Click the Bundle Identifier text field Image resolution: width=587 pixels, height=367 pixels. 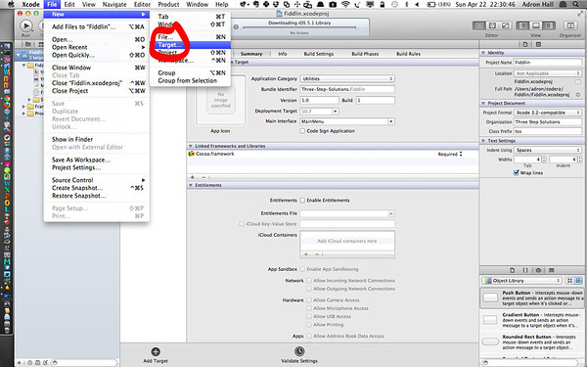[x=347, y=89]
